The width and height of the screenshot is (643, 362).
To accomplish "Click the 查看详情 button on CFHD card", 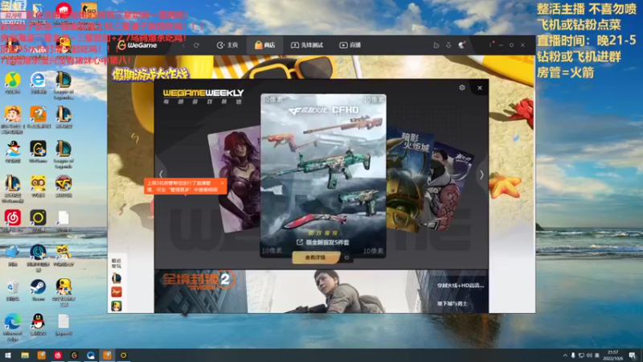I will click(x=316, y=257).
